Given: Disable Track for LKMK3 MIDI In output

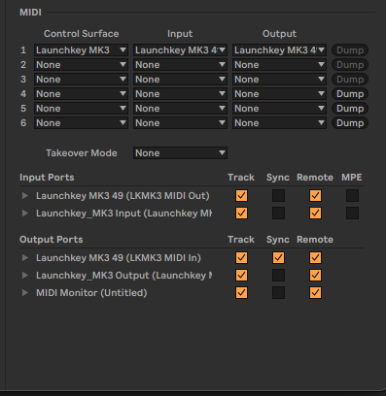Looking at the screenshot, I should tap(241, 258).
